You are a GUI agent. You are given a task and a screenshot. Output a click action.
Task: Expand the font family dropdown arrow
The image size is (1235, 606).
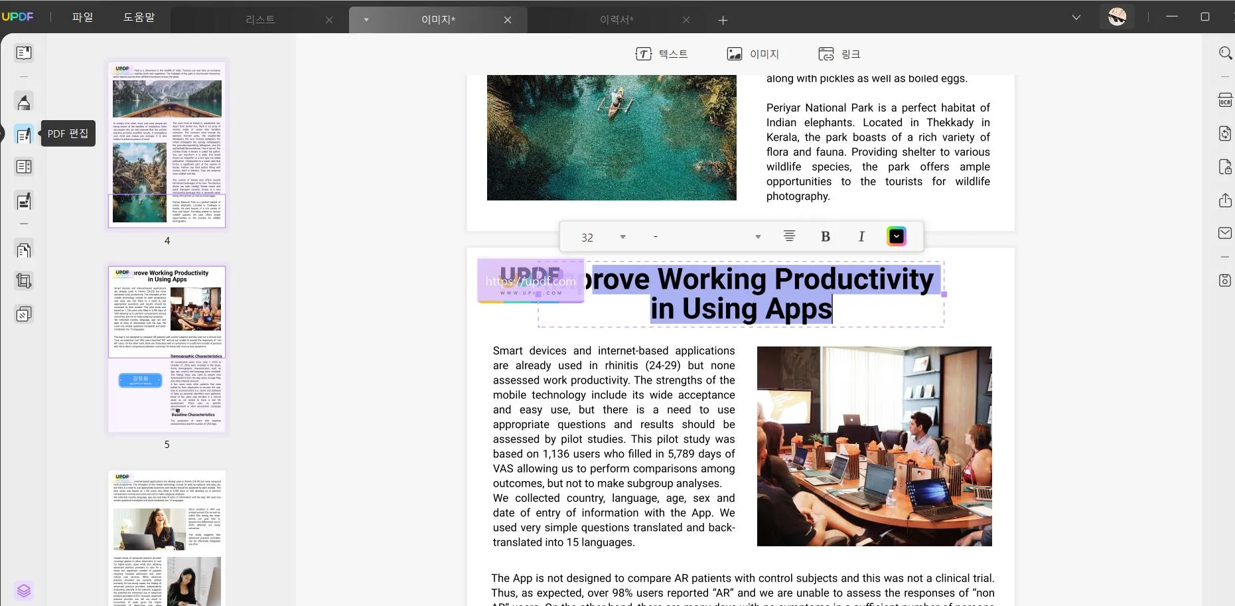coord(758,237)
